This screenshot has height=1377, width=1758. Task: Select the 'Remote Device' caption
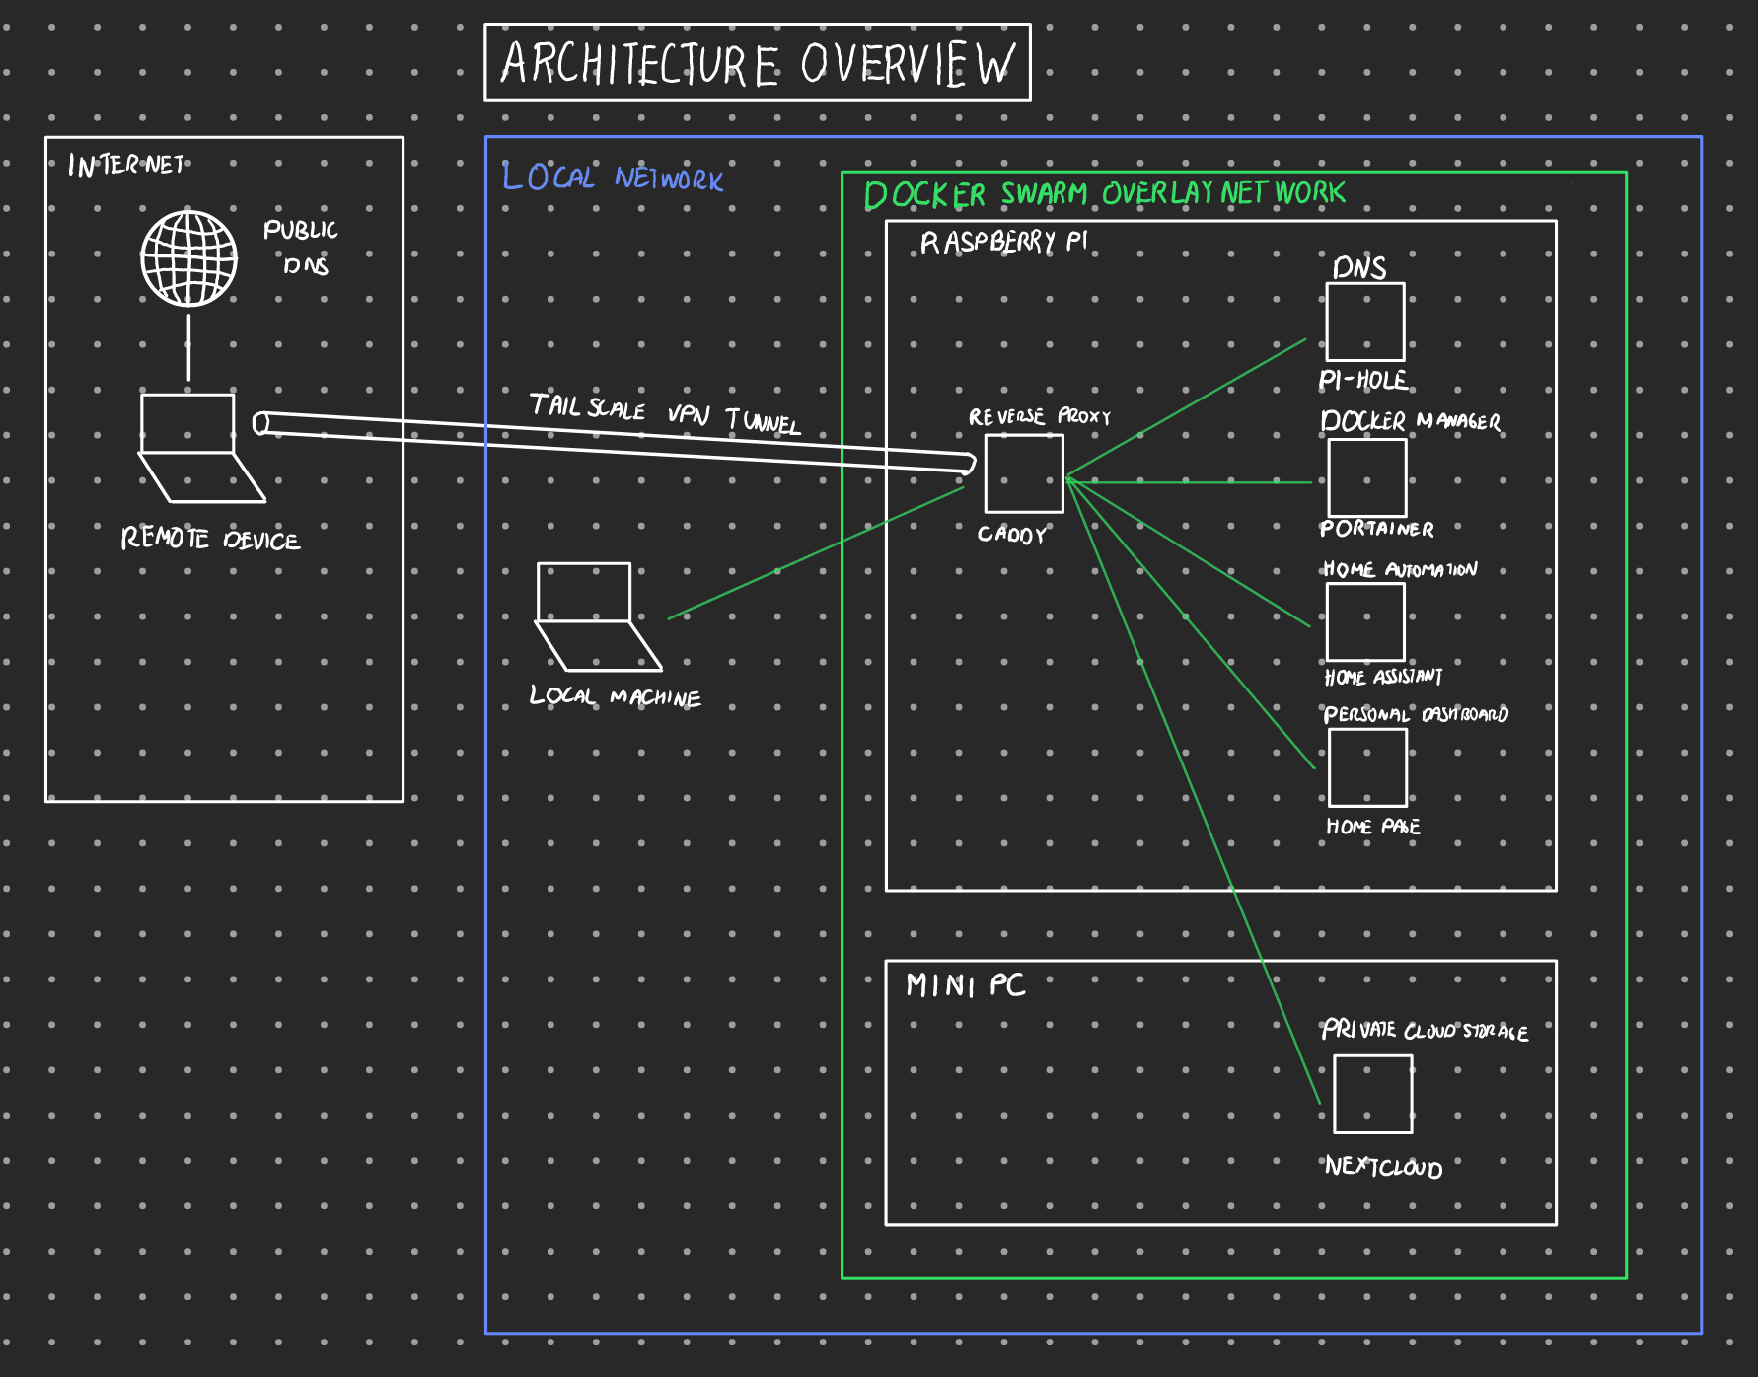tap(210, 538)
